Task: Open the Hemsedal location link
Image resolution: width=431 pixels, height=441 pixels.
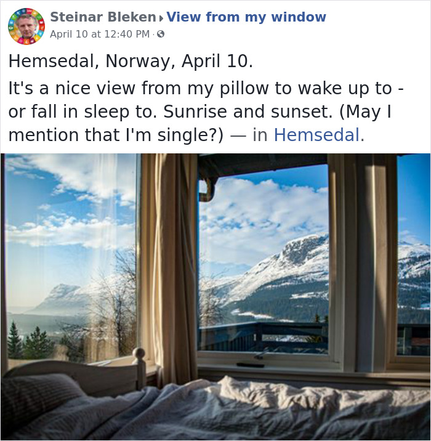Action: click(x=316, y=135)
